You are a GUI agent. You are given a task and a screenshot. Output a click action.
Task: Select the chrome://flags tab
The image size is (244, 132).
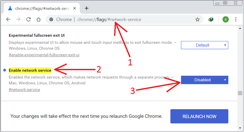[42, 8]
